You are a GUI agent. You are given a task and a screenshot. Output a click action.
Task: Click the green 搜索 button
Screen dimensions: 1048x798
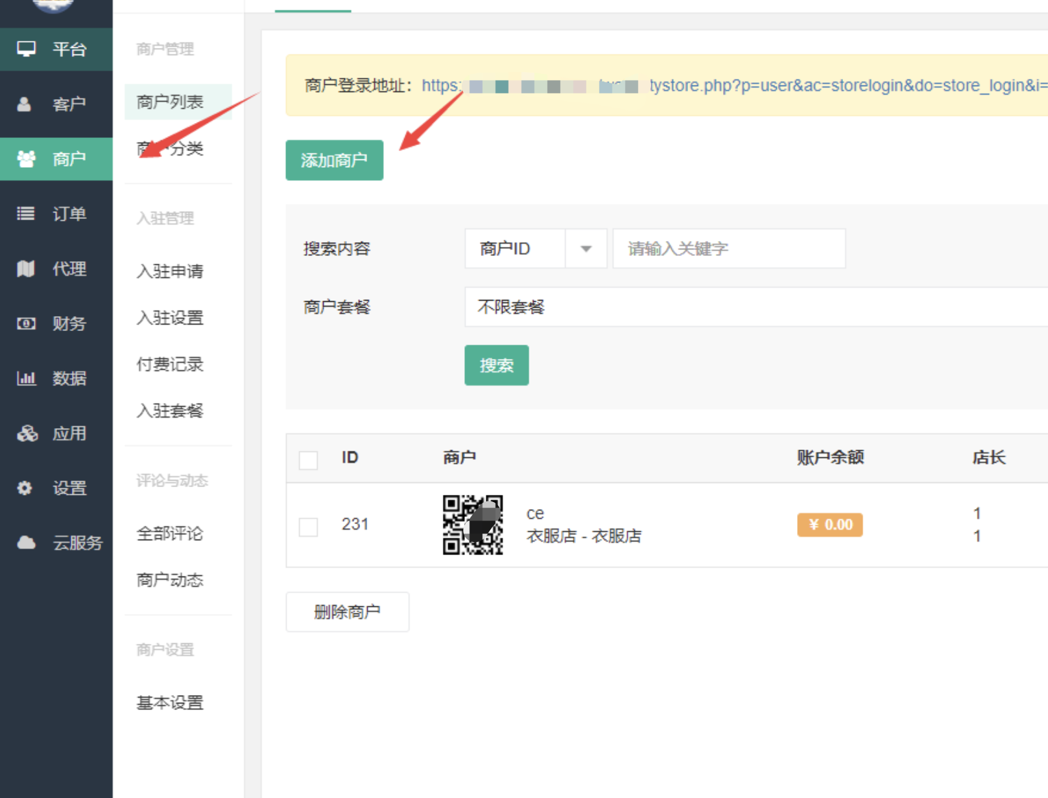[496, 365]
